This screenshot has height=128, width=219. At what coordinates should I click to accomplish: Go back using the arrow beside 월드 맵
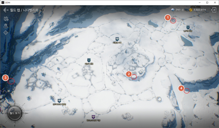pos(6,10)
